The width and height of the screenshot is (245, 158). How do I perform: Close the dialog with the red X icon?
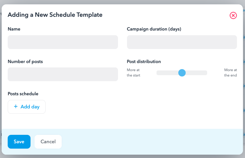coord(233,15)
